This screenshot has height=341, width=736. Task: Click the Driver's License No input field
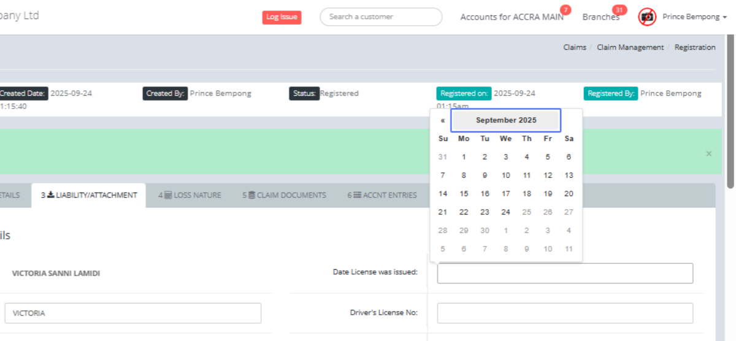pos(565,313)
